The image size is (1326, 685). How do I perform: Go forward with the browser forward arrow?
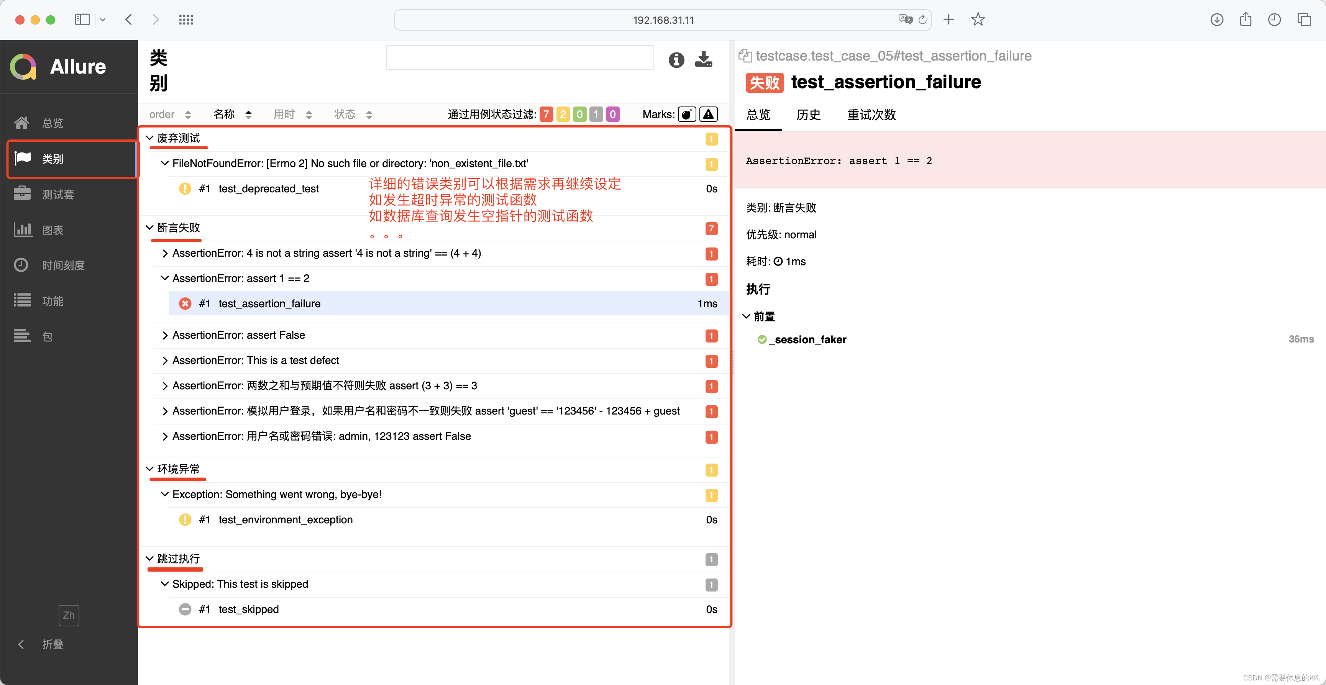156,20
